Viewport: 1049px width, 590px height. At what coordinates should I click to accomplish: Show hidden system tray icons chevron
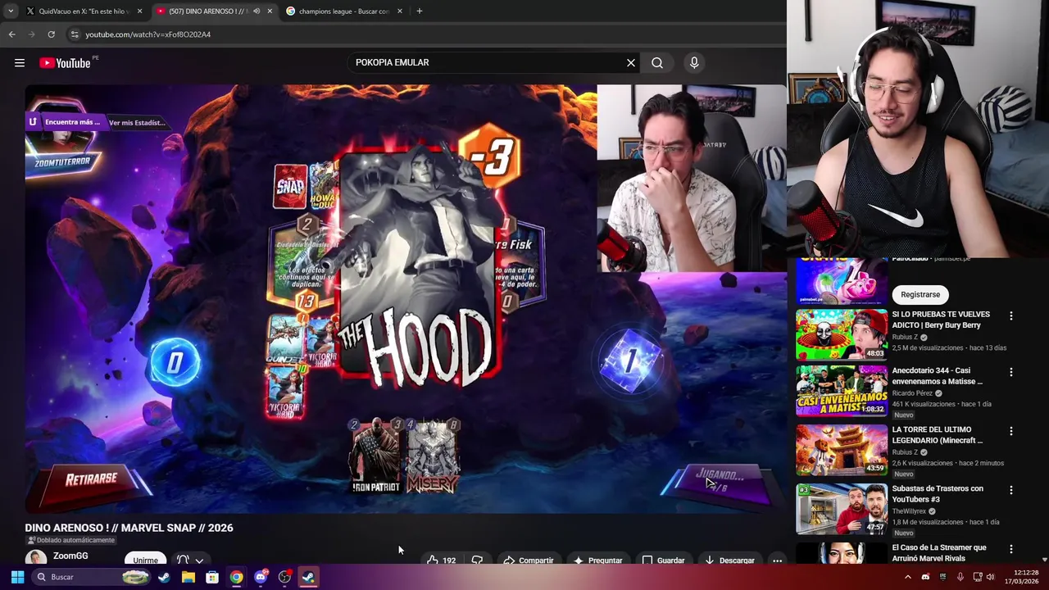(x=907, y=577)
